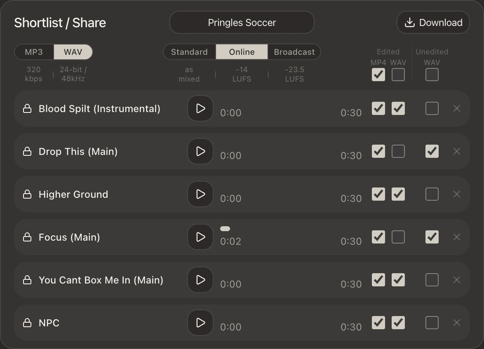Check Edited WAV for Focus (Main)
Viewport: 484px width, 349px height.
point(398,237)
